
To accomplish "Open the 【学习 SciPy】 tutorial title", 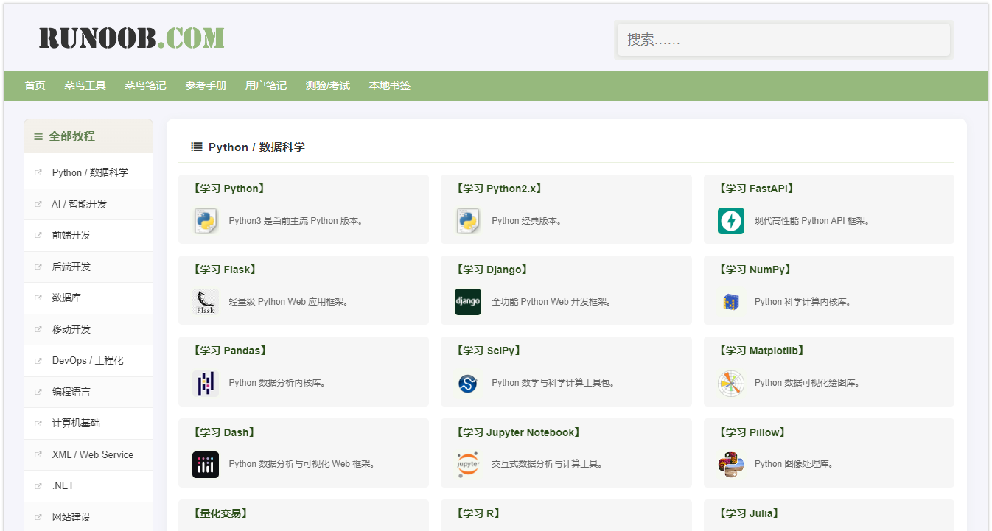I will 490,351.
